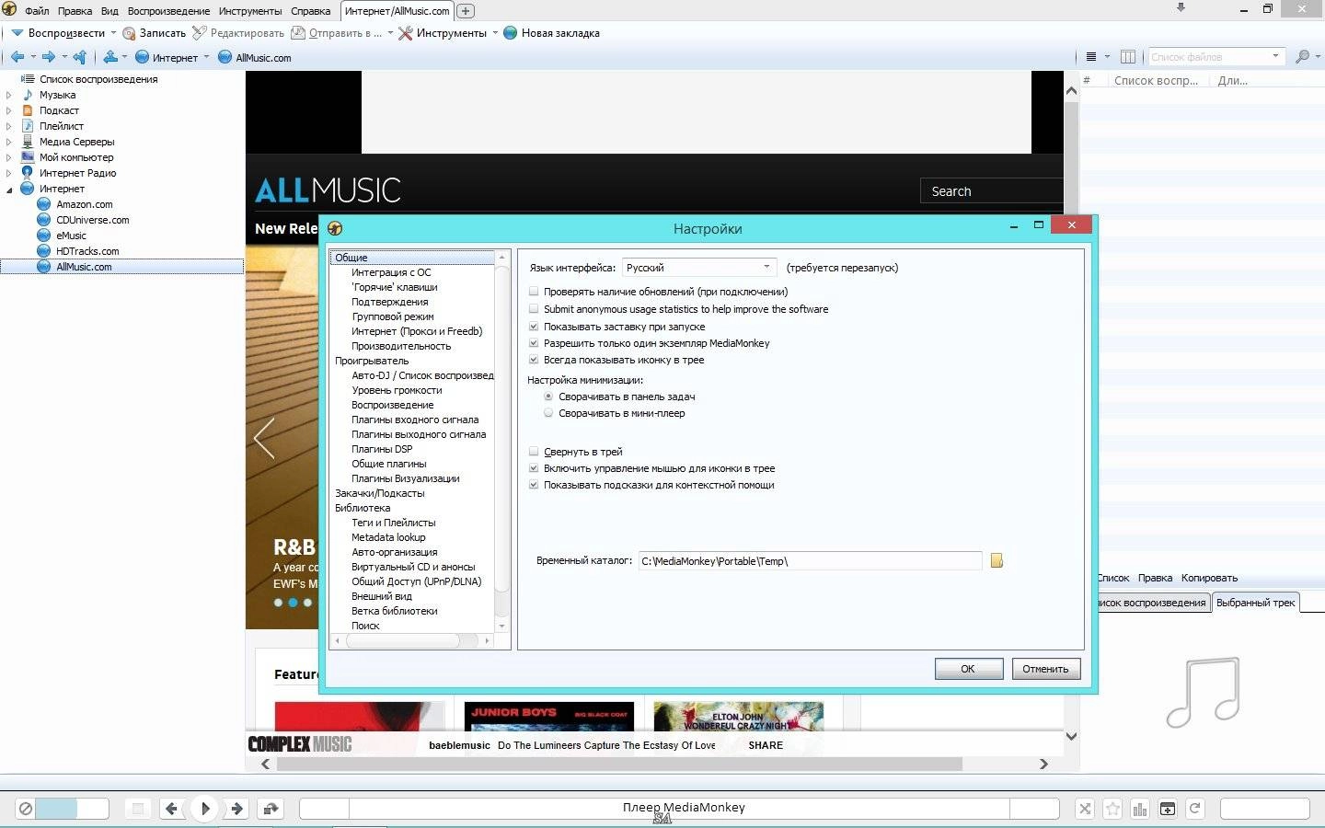Screen dimensions: 1325x828
Task: Expand the Медиа Серверы tree node
Action: pos(9,142)
